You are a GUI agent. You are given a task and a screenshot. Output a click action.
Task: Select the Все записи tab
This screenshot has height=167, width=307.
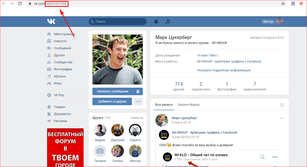pyautogui.click(x=164, y=105)
